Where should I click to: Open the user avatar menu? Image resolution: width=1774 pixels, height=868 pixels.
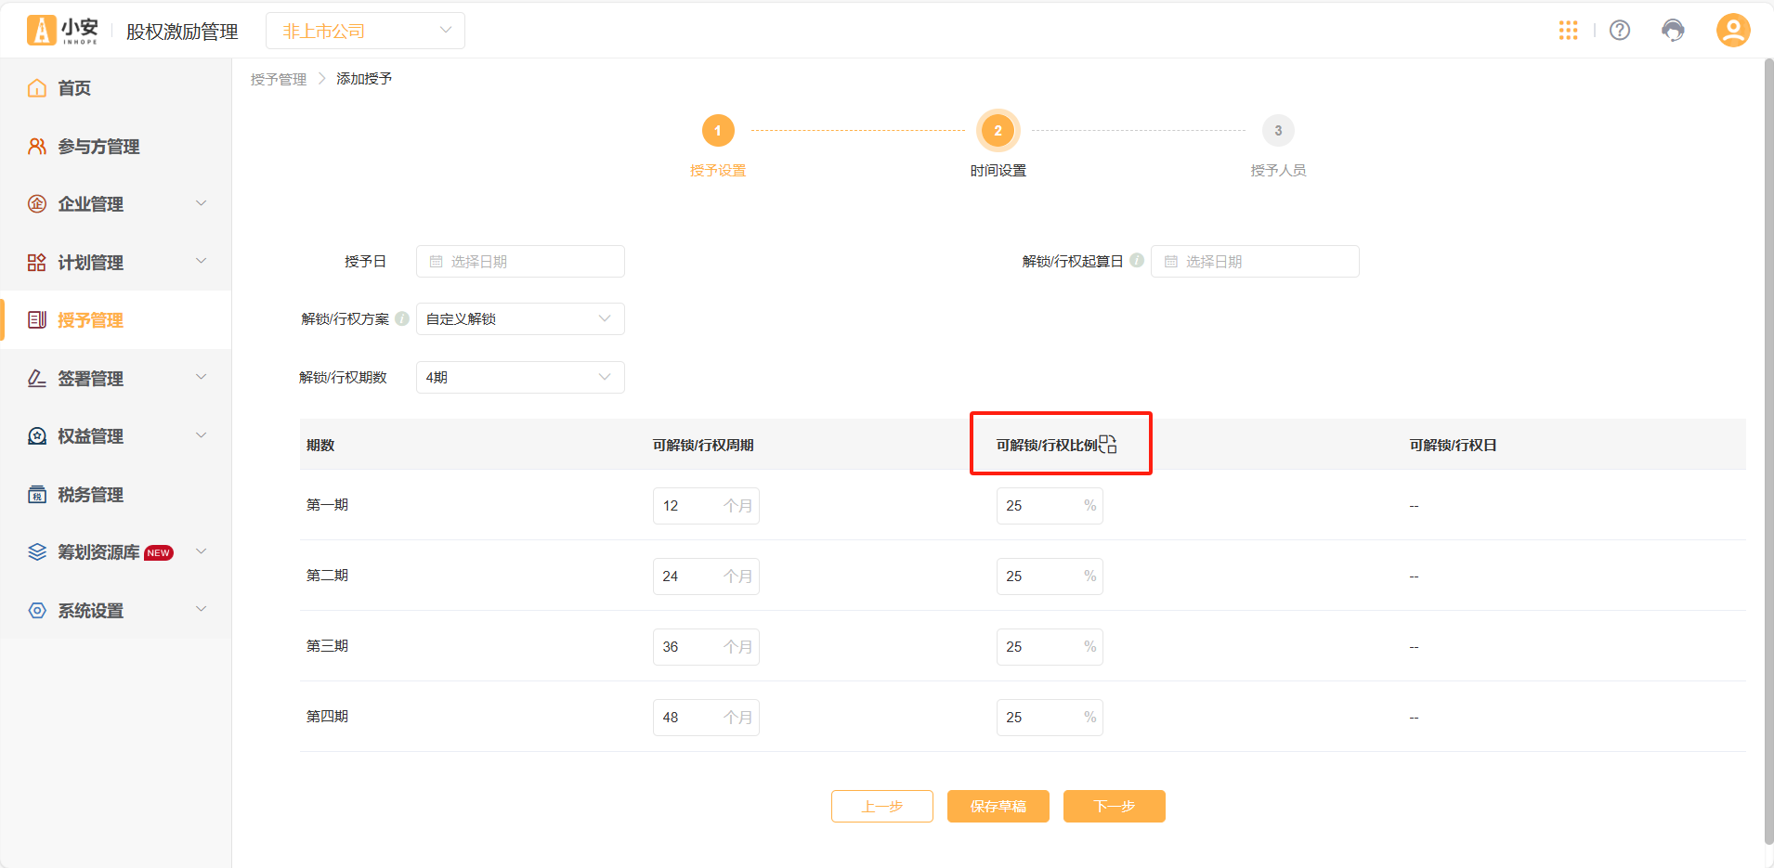pyautogui.click(x=1733, y=30)
